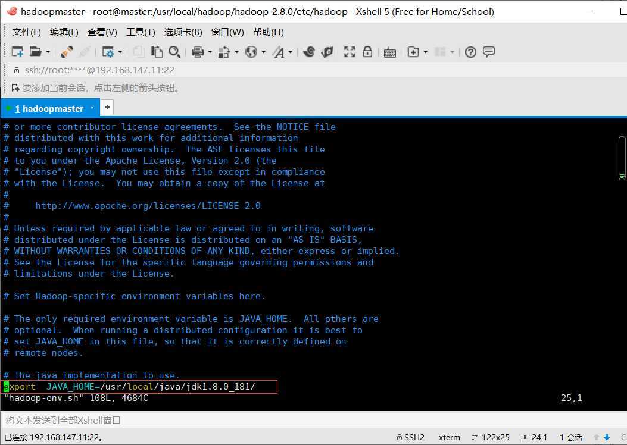
Task: Click the add-session arrow flag icon
Action: tap(15, 87)
